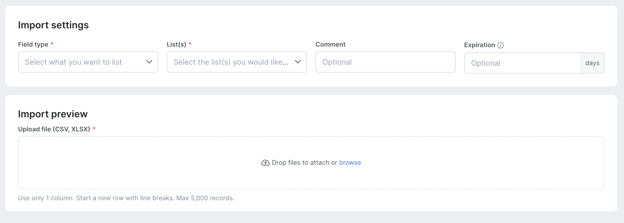Click the Max 5,000 records hint text
Image resolution: width=624 pixels, height=223 pixels.
click(x=205, y=198)
